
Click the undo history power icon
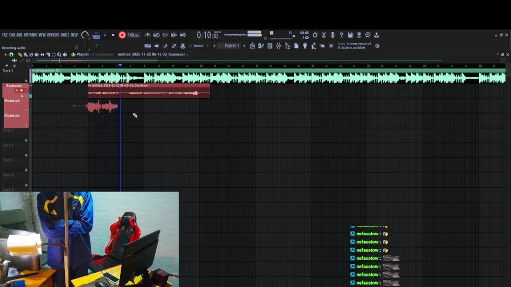click(x=315, y=35)
